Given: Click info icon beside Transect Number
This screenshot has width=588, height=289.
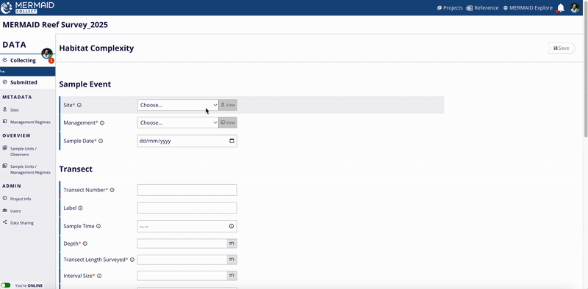Looking at the screenshot, I should pyautogui.click(x=112, y=190).
